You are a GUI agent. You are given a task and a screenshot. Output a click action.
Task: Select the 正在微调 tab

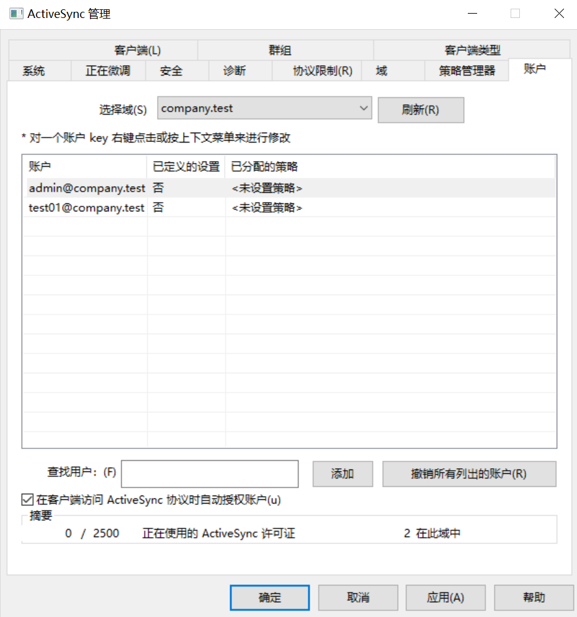[108, 71]
